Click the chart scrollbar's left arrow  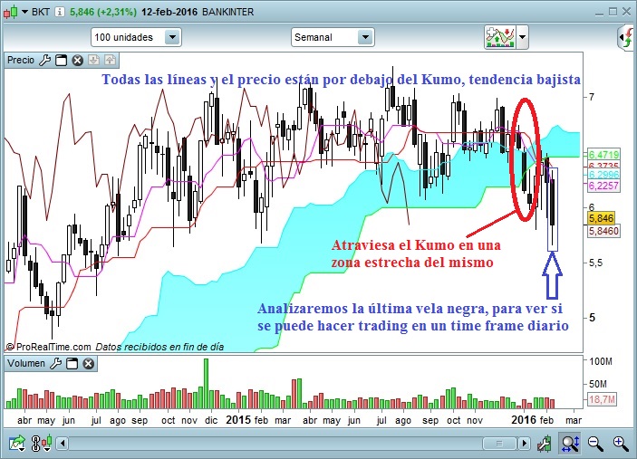pos(63,443)
